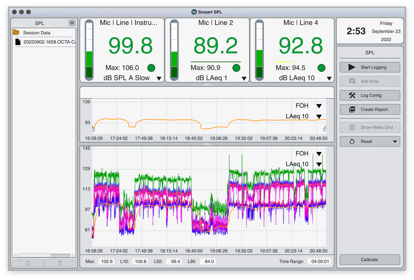The image size is (414, 280).
Task: Click the Session Data folder icon
Action: pyautogui.click(x=16, y=32)
